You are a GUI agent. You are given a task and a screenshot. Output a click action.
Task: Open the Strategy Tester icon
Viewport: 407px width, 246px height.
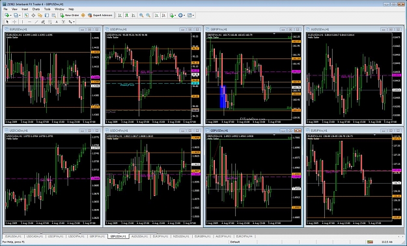coord(53,16)
